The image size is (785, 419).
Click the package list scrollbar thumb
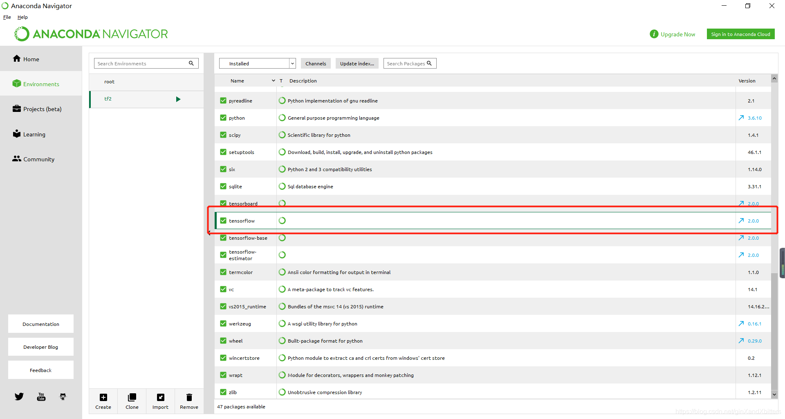pyautogui.click(x=774, y=332)
